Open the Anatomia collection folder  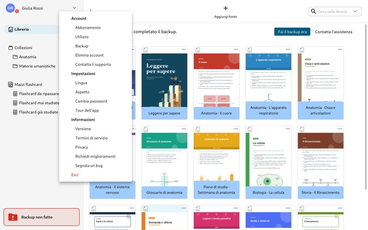click(x=28, y=57)
